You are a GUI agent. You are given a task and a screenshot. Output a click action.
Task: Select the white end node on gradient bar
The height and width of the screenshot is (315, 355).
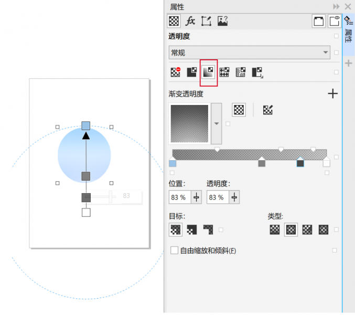326,162
